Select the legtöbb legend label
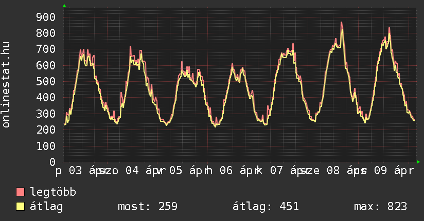This screenshot has width=424, height=221. click(53, 193)
